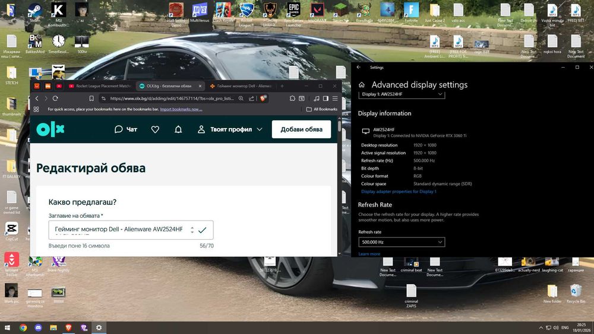Click Learn more link in Settings
The image size is (594, 334).
point(369,254)
